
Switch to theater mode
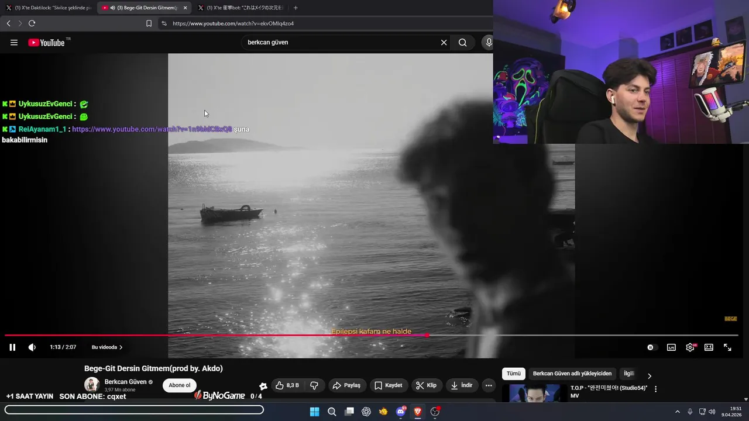click(709, 347)
